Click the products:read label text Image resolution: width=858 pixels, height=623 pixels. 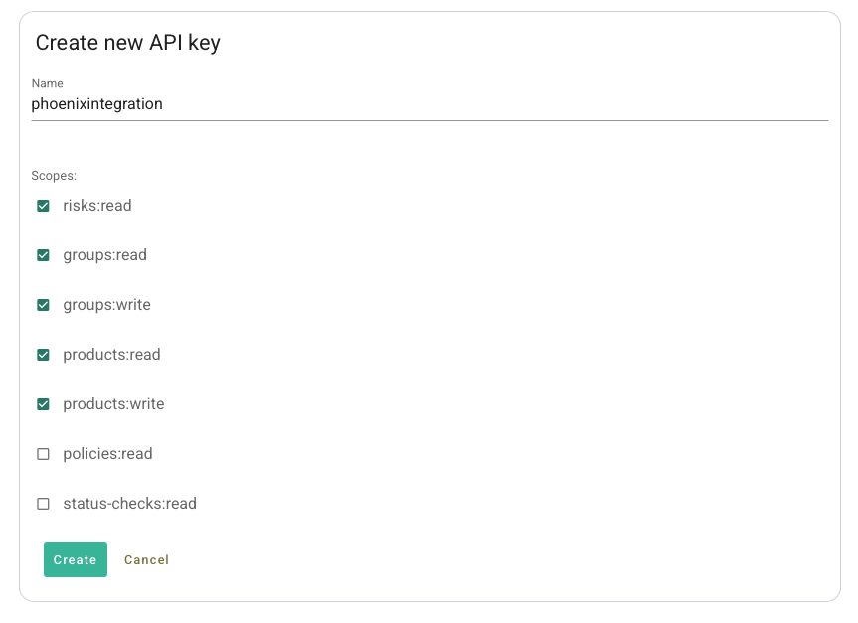111,355
